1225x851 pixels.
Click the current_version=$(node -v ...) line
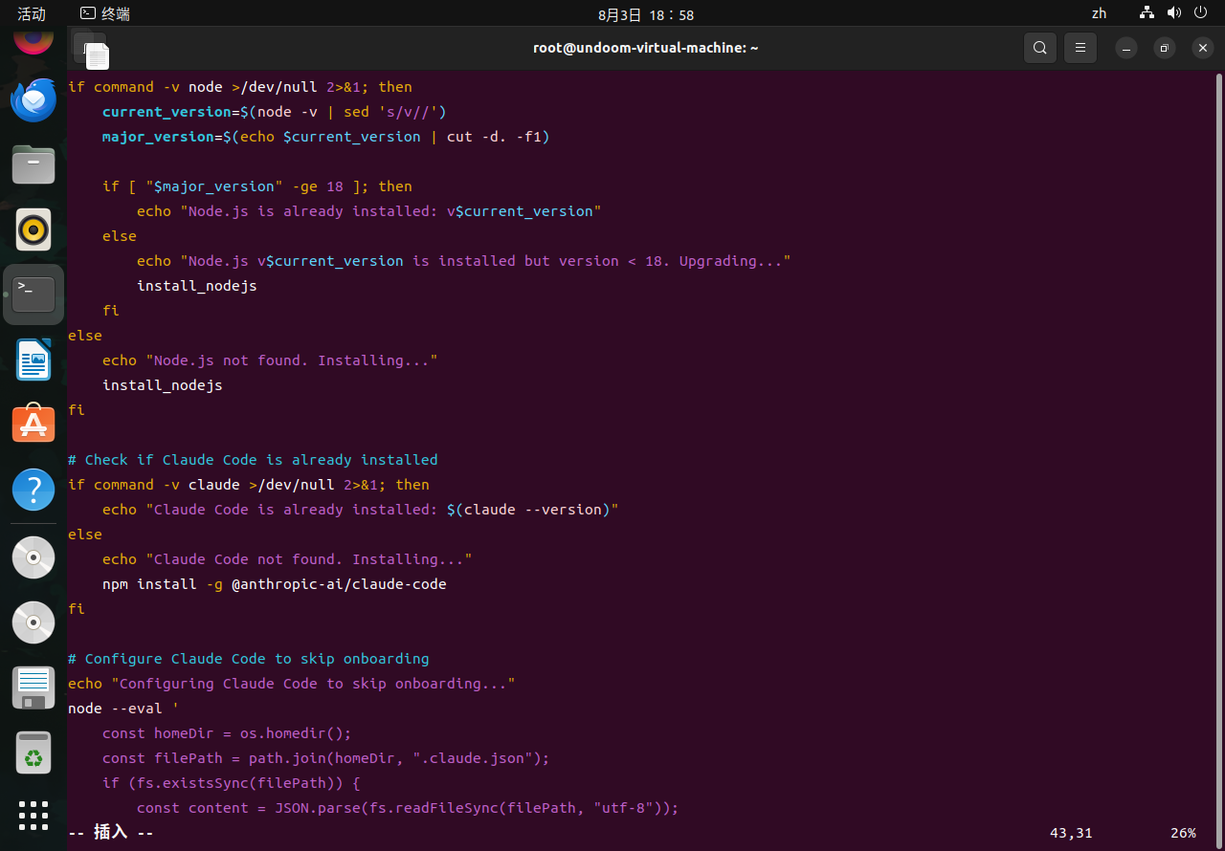275,112
